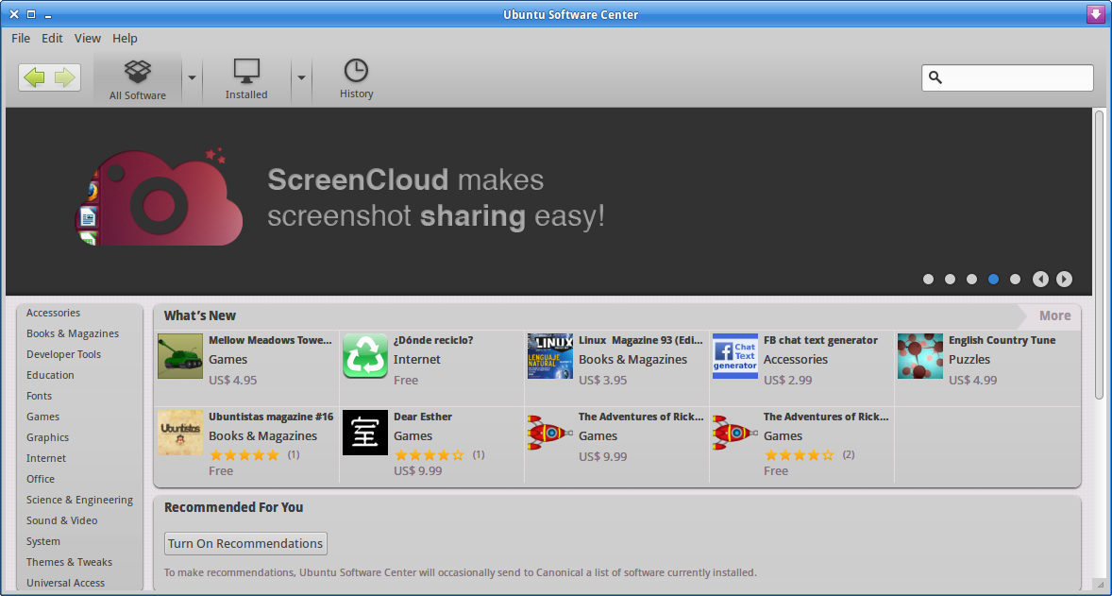The width and height of the screenshot is (1112, 596).
Task: Open the View menu
Action: pos(87,39)
